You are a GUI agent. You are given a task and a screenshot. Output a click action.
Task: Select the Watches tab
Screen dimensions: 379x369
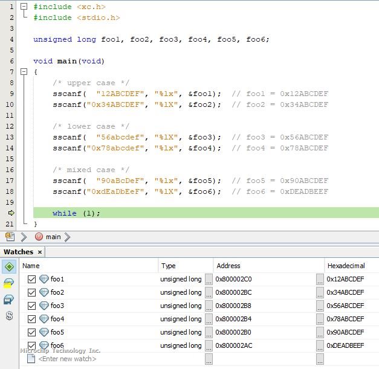click(x=18, y=252)
